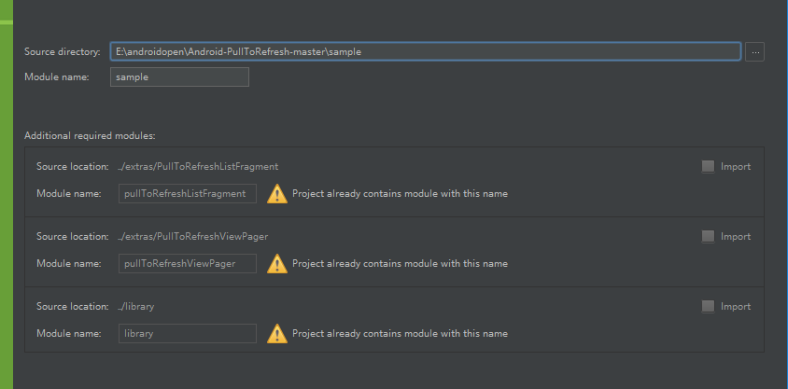
Task: Click the pullToRefreshListFragment module name field
Action: (x=188, y=193)
